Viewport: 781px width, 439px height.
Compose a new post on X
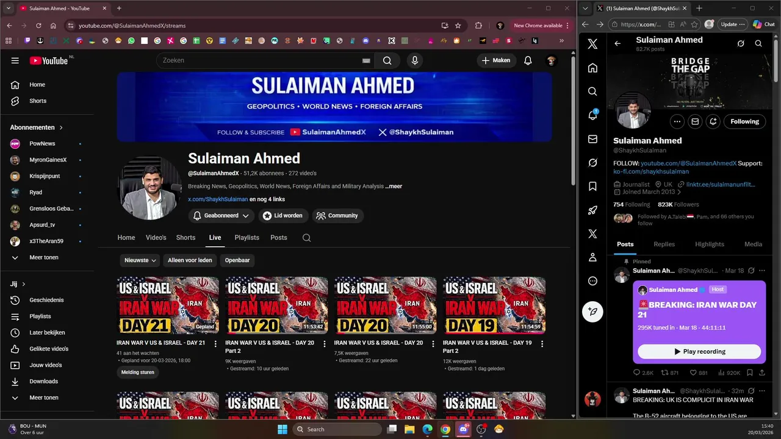tap(592, 312)
